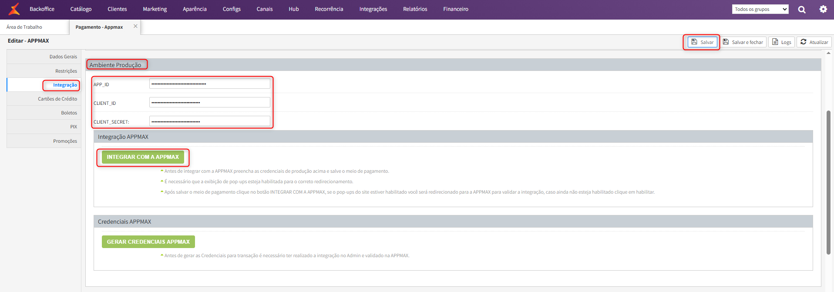Click Salvar e fechar button
Image resolution: width=834 pixels, height=292 pixels.
click(743, 42)
